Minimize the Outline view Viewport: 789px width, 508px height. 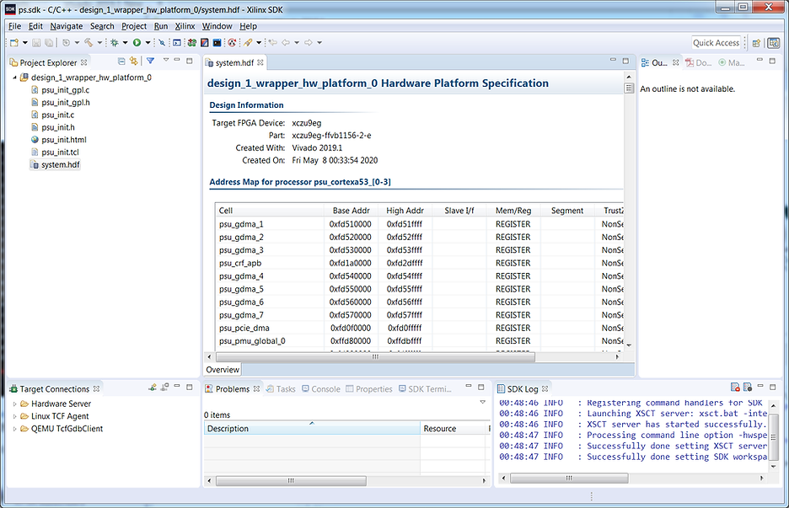pyautogui.click(x=759, y=60)
